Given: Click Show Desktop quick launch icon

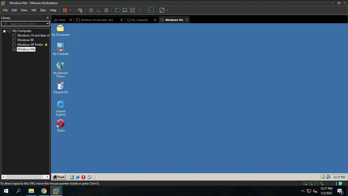Looking at the screenshot, I should click(x=72, y=177).
